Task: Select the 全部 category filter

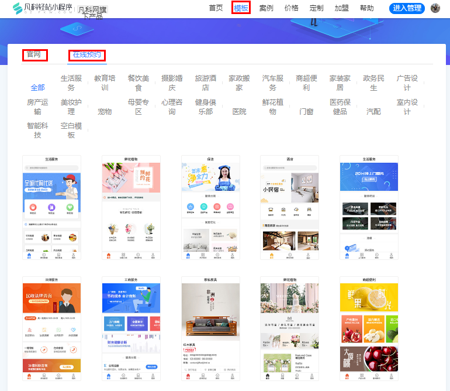Action: tap(37, 88)
